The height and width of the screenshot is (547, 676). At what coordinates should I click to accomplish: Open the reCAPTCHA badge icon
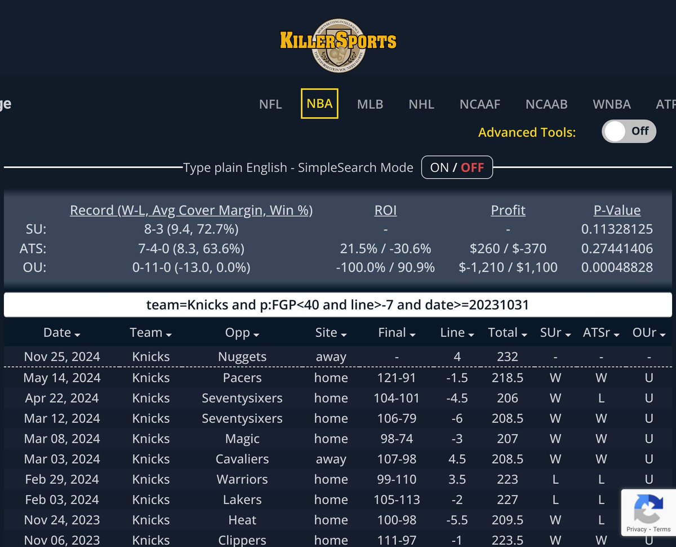pos(648,509)
